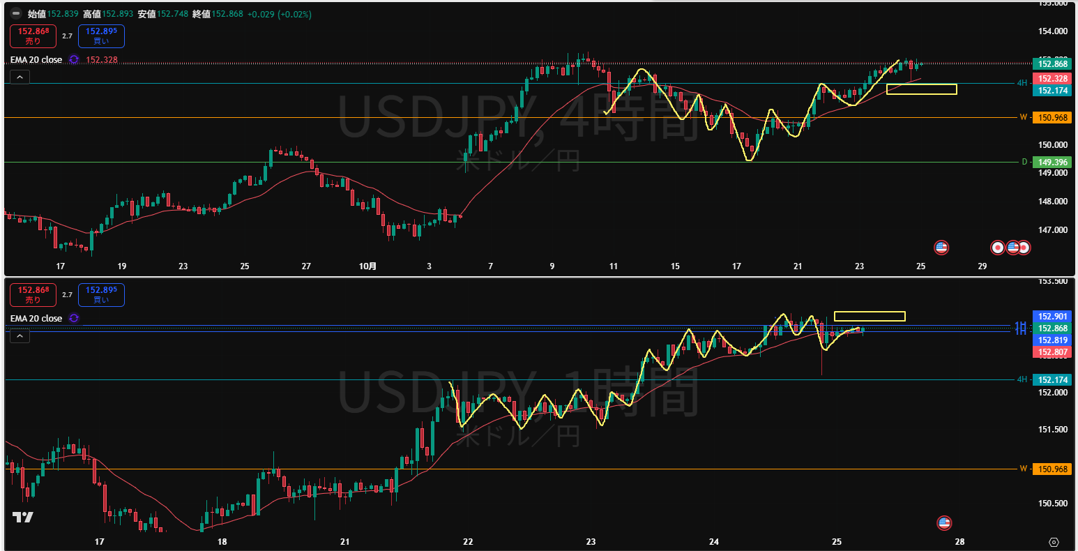1078x551 pixels.
Task: Click the EMA 20 refresh icon on 1-hour chart
Action: point(74,318)
